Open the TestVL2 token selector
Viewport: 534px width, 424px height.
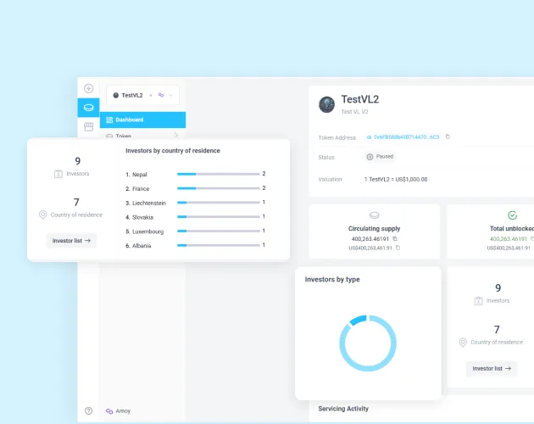click(x=142, y=95)
